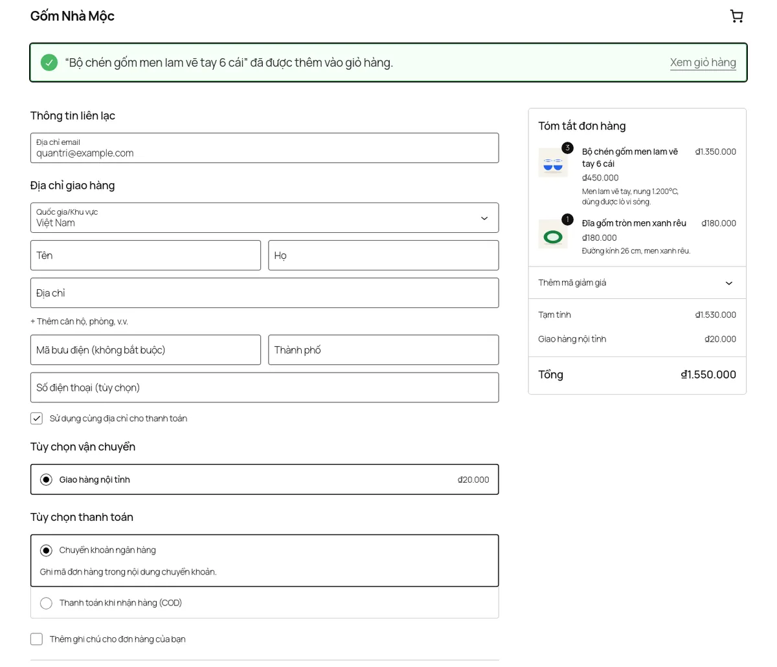Expand the 'Thêm mã giảm giá' section
777x667 pixels.
click(637, 283)
